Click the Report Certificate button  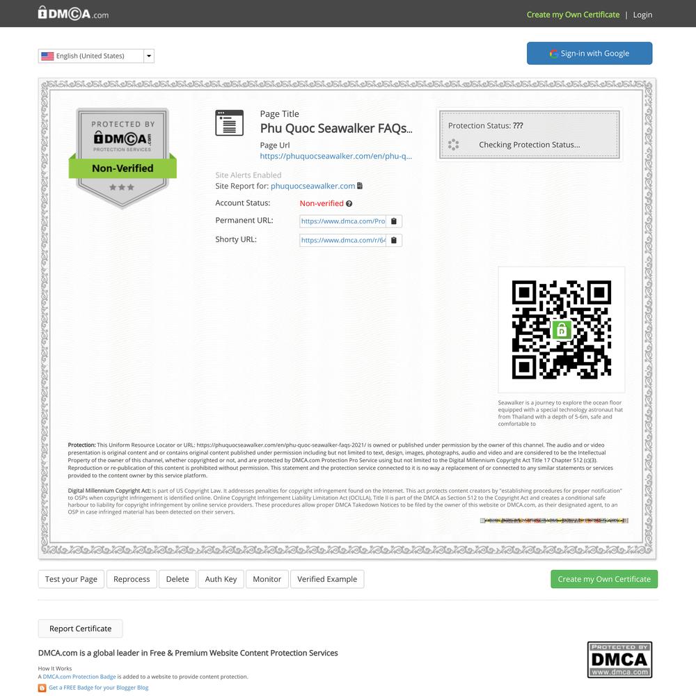[x=80, y=628]
